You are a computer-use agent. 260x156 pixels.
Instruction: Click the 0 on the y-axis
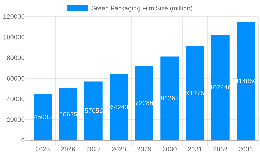[x=22, y=140]
